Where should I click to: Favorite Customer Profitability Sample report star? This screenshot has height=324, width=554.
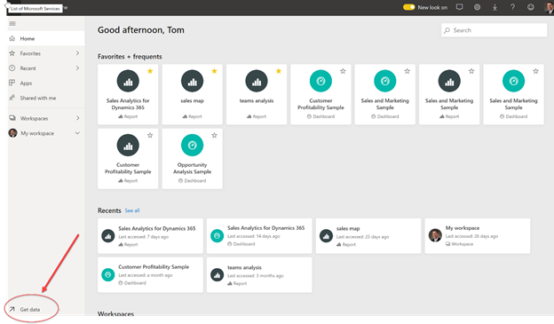click(x=150, y=135)
